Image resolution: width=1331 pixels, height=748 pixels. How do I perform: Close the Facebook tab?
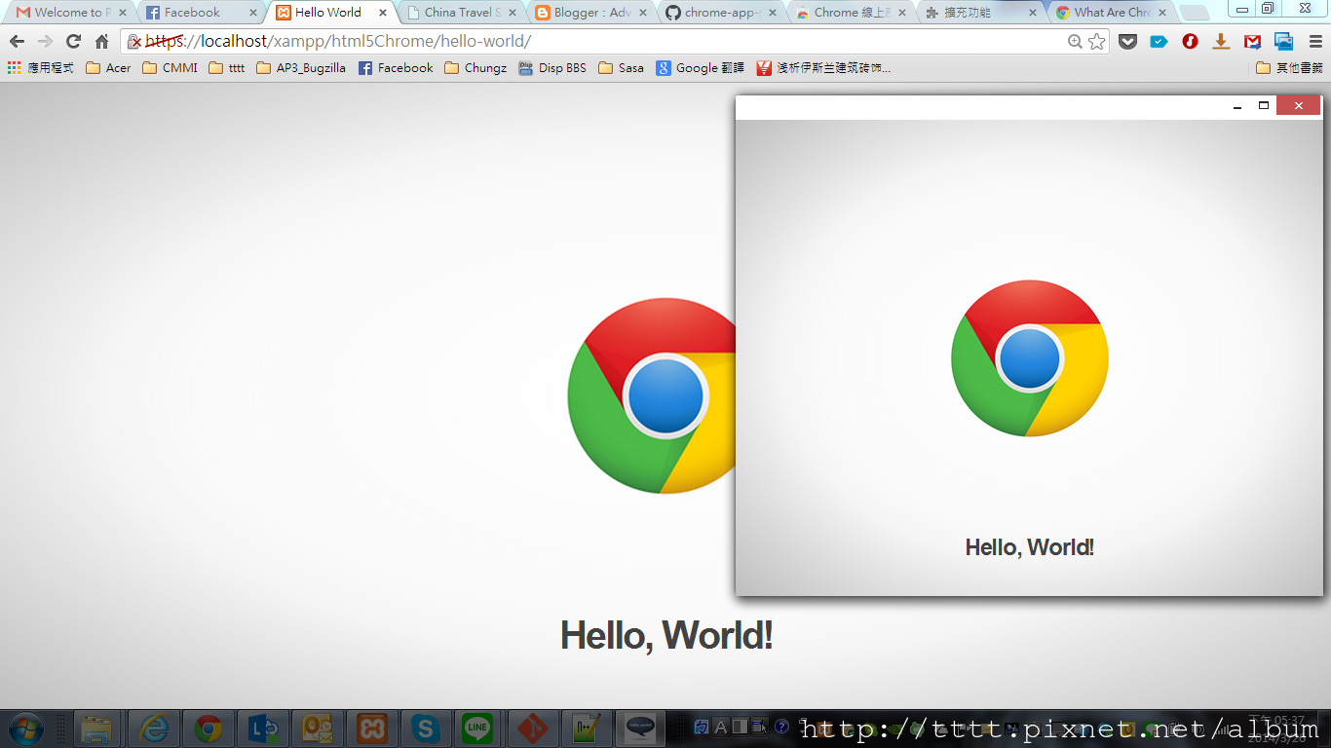[252, 13]
